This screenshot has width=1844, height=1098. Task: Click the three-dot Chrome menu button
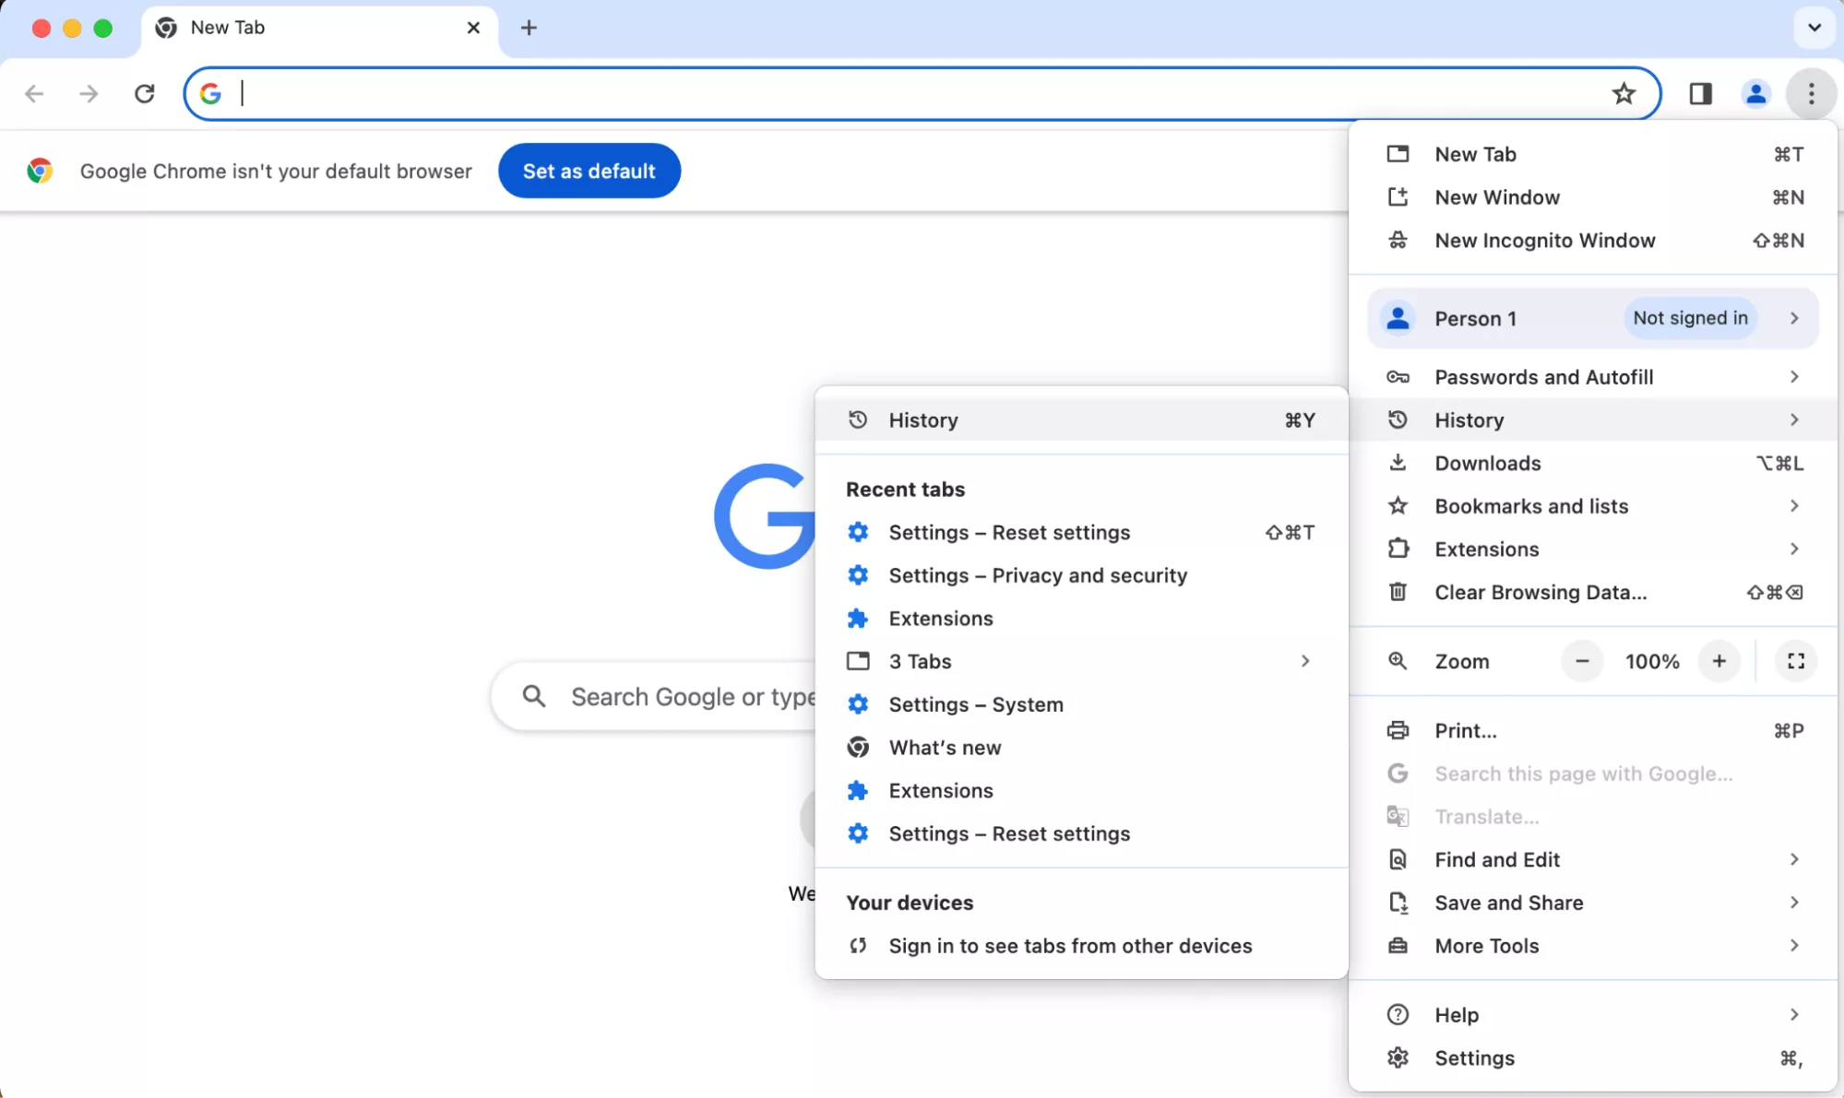(x=1811, y=93)
